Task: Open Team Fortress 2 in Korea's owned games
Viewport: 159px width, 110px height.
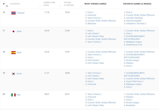Action: [x=94, y=73]
